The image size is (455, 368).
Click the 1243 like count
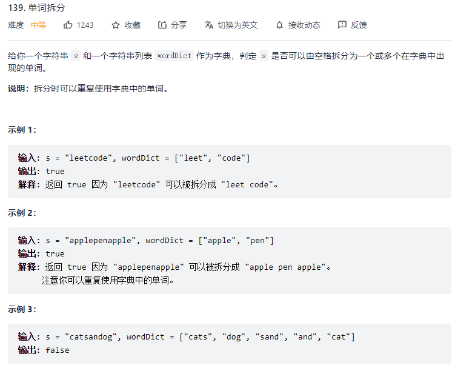[85, 25]
